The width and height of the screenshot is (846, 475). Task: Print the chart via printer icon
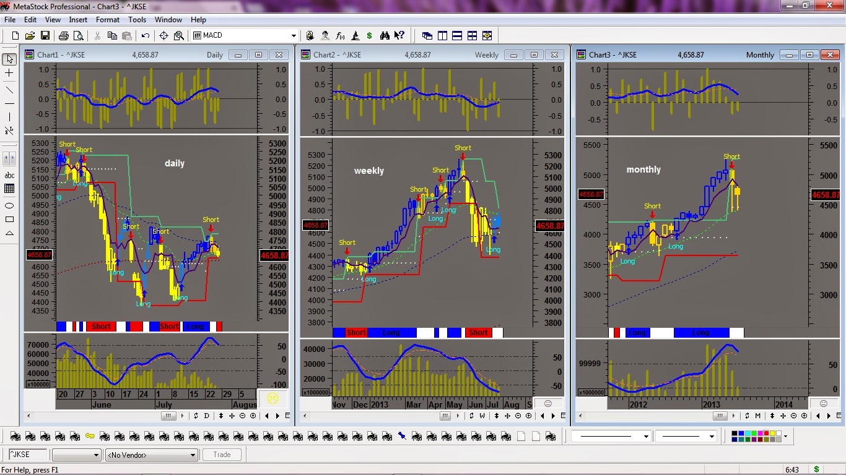(64, 35)
